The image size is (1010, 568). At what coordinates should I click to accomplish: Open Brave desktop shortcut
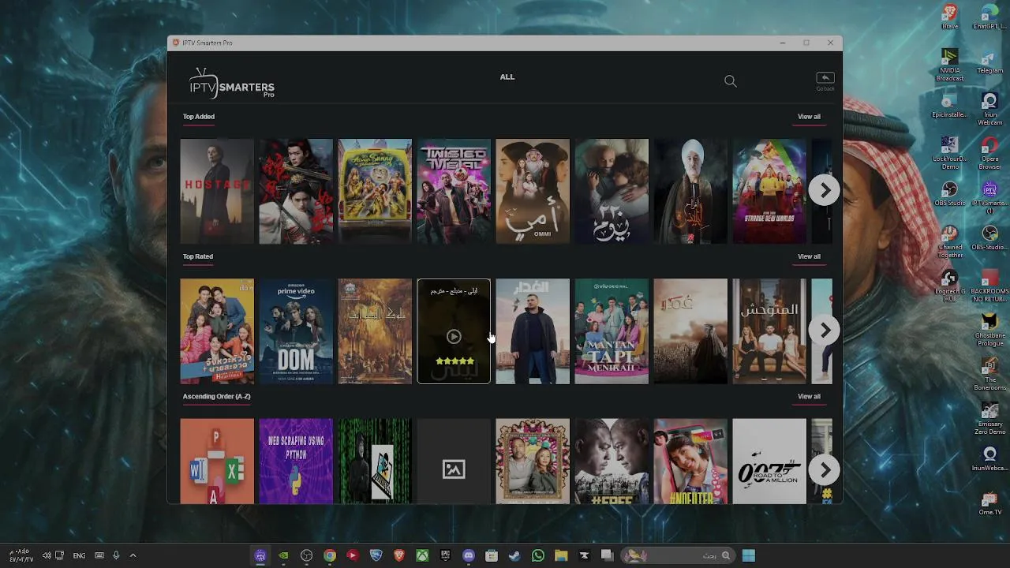(x=950, y=16)
